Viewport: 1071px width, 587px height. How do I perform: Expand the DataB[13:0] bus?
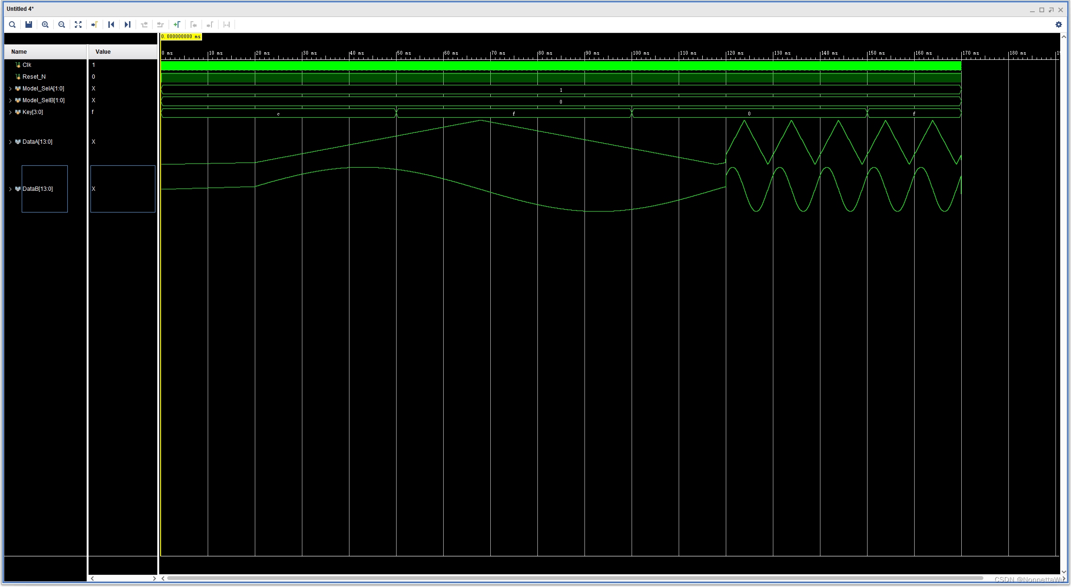coord(10,189)
